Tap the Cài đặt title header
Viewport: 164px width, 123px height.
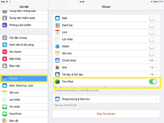click(24, 7)
